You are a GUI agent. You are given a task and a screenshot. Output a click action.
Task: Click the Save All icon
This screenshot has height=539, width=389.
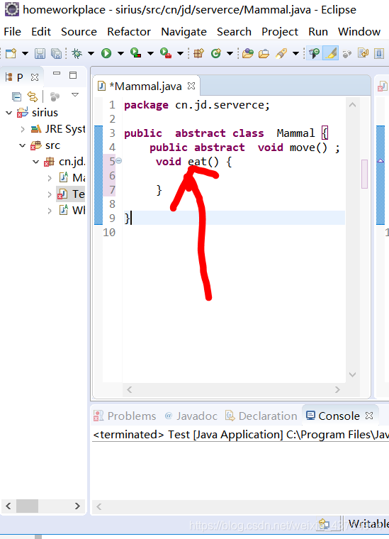pyautogui.click(x=56, y=53)
